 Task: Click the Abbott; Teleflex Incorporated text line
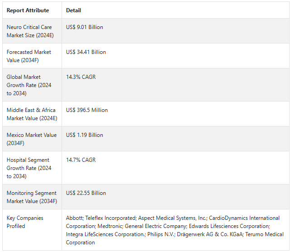[173, 218]
